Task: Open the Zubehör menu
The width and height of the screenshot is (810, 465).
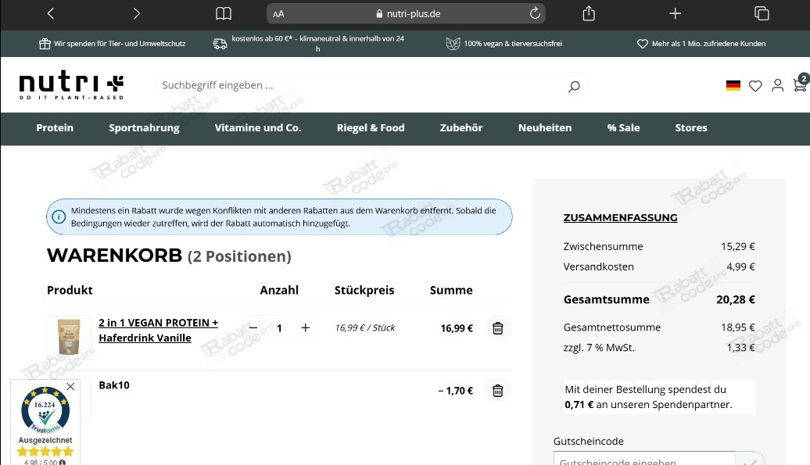Action: (461, 128)
